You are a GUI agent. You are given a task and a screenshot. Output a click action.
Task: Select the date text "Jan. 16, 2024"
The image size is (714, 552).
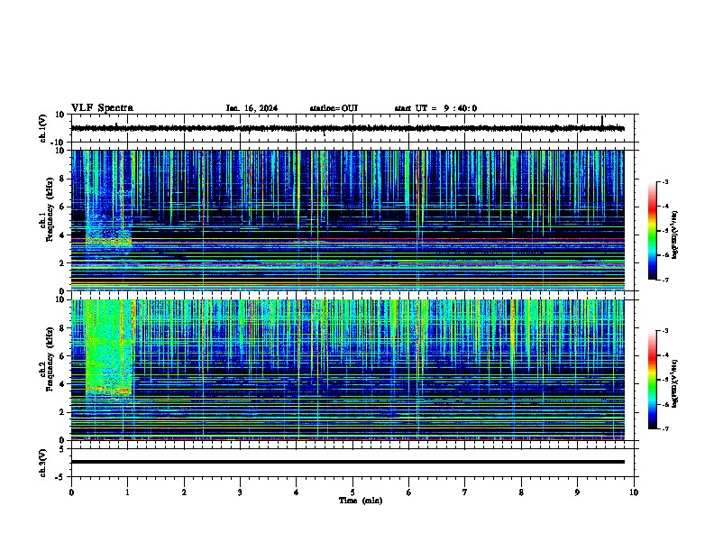point(252,108)
